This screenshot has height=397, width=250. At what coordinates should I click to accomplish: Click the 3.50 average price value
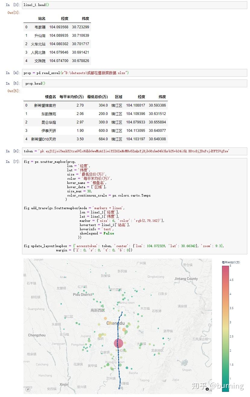[x=80, y=139]
